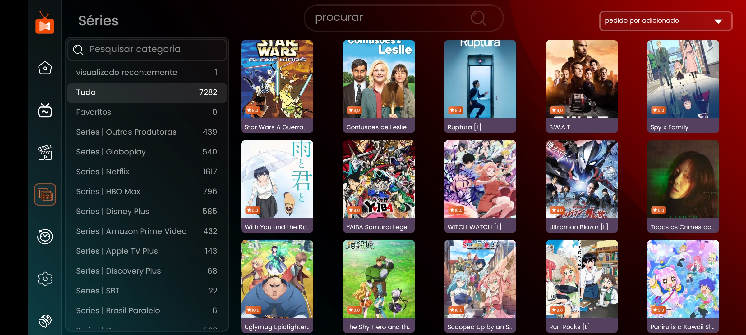Focus the 'Pesquisar categoria' field

click(x=147, y=50)
